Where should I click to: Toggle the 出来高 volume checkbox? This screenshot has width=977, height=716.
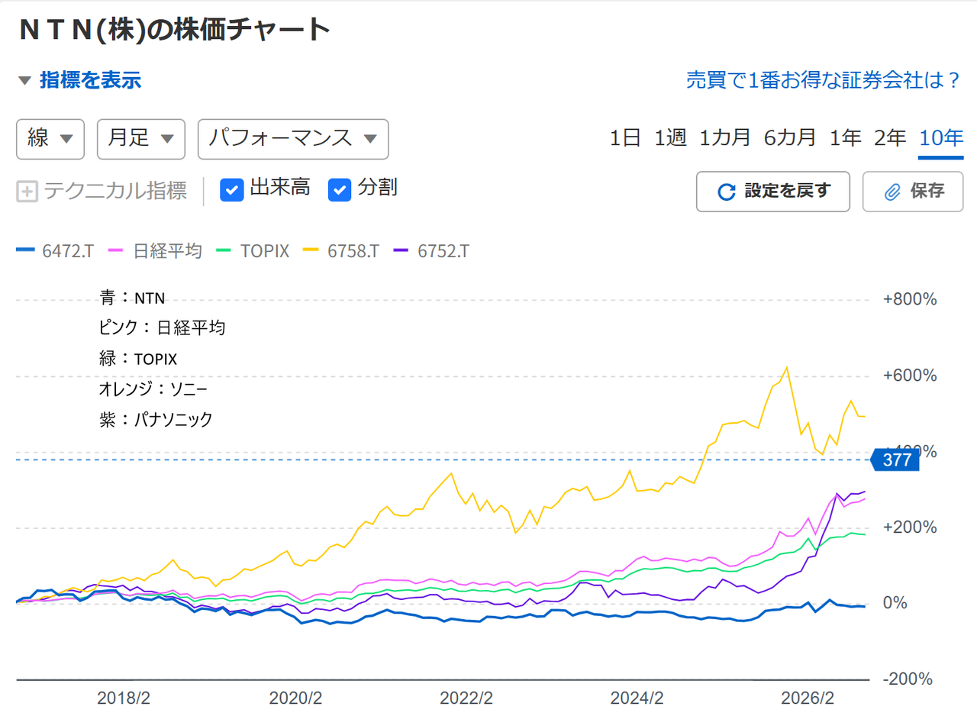pos(231,189)
